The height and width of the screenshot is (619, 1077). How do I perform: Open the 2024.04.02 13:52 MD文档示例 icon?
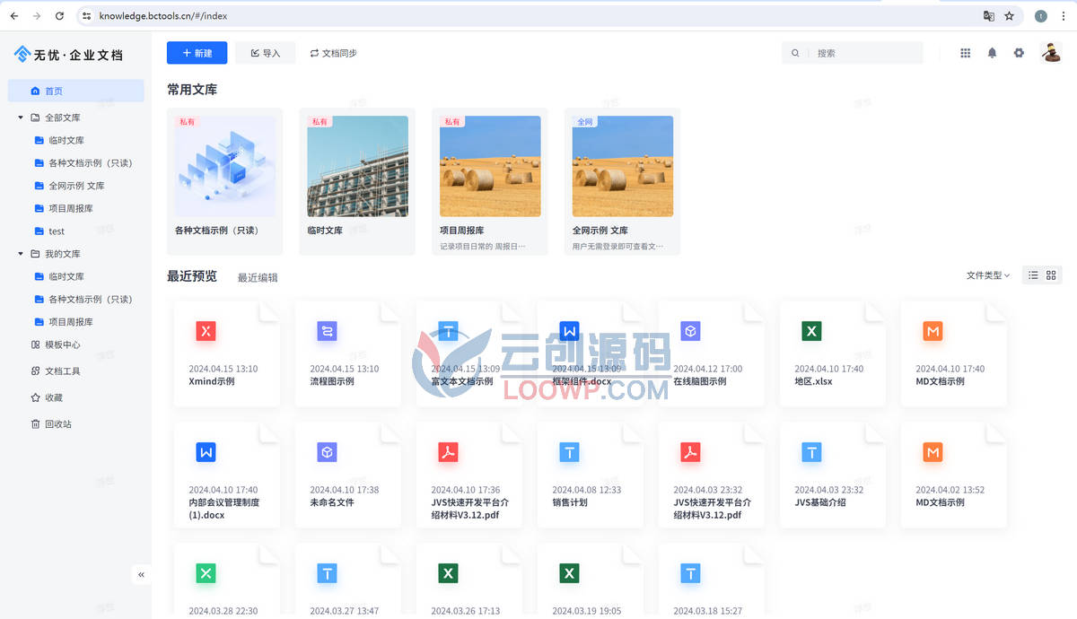click(x=933, y=453)
